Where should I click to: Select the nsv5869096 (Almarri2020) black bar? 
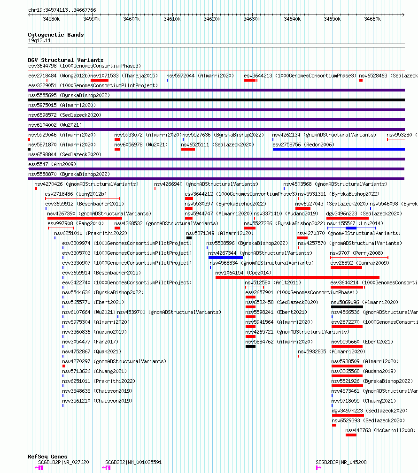coord(347,307)
